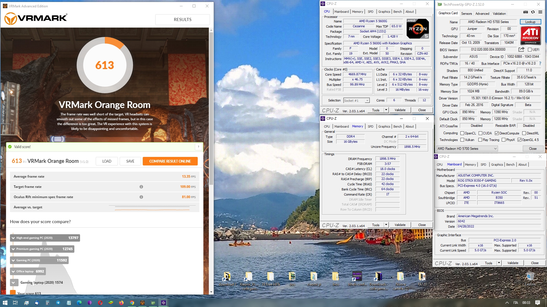The image size is (547, 307).
Task: Switch to the Advanced tab in GPU-Z
Action: tap(482, 14)
